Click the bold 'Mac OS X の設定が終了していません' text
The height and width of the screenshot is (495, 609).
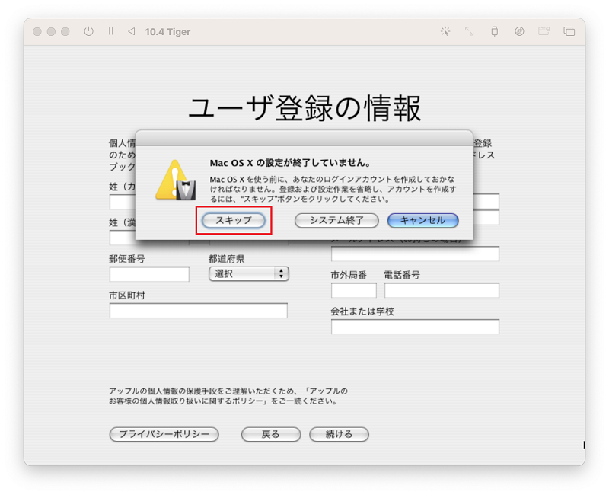(290, 163)
